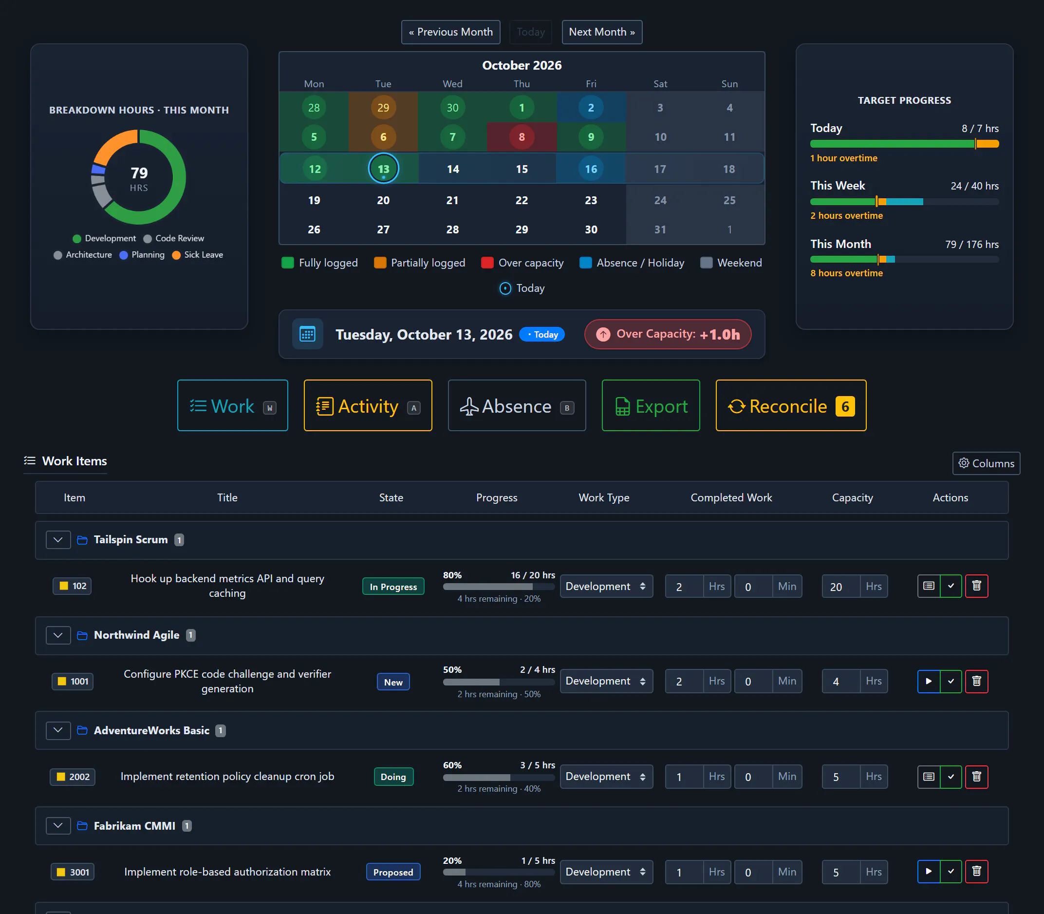1044x914 pixels.
Task: Go to Next Month
Action: point(601,32)
